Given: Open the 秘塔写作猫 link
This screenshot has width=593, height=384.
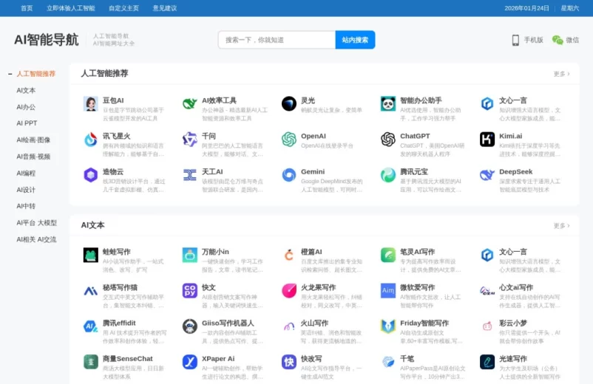Looking at the screenshot, I should (121, 287).
